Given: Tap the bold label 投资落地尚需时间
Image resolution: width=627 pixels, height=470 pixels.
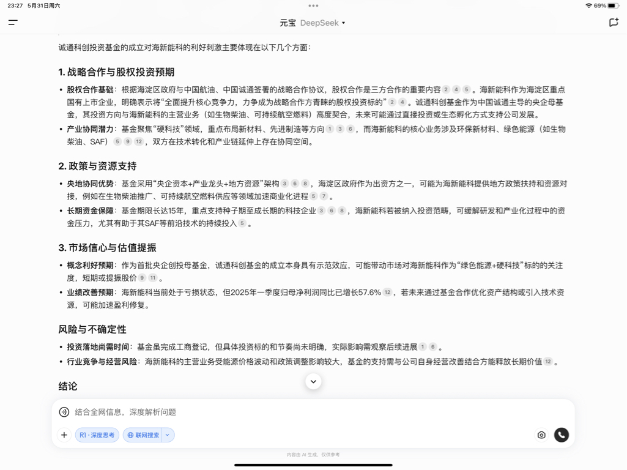Looking at the screenshot, I should [98, 347].
